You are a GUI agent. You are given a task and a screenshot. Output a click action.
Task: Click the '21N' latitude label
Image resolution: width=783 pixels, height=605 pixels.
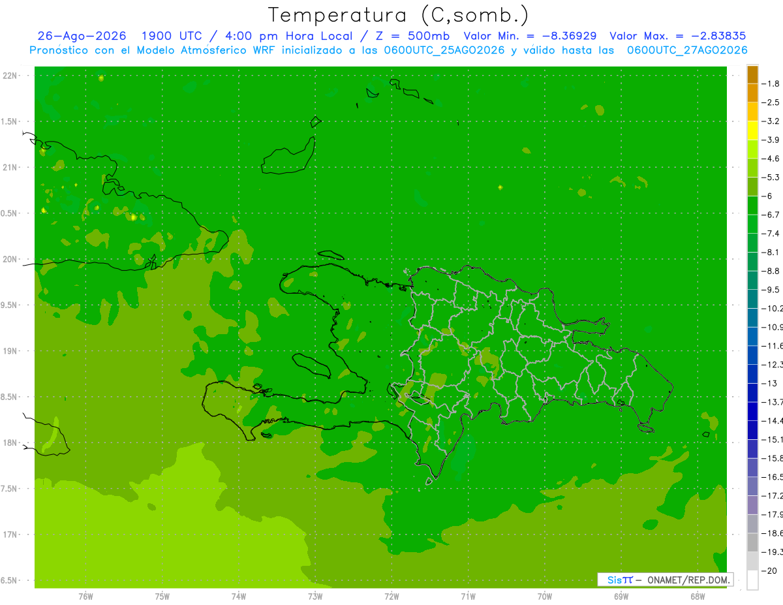11,167
